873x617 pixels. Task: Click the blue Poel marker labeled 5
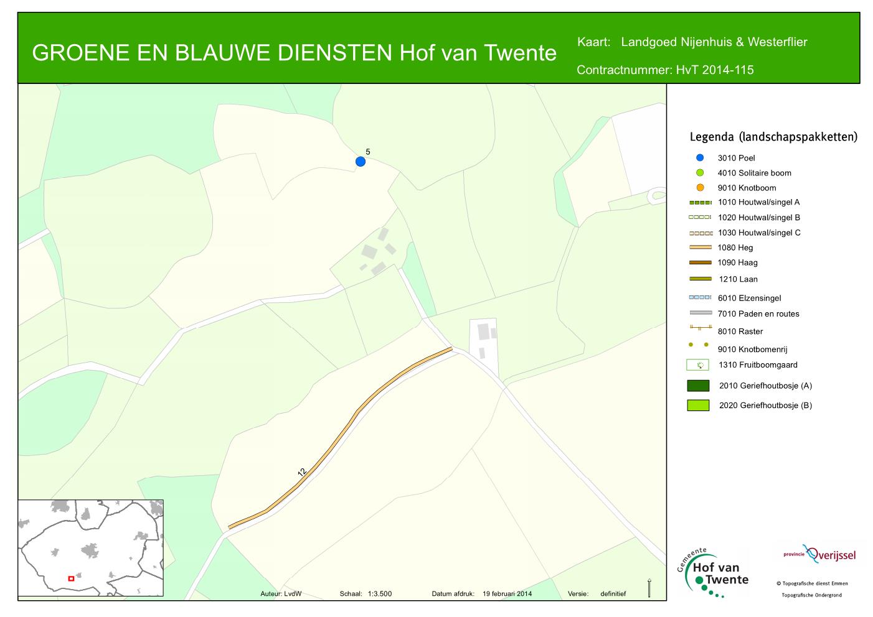click(x=360, y=162)
